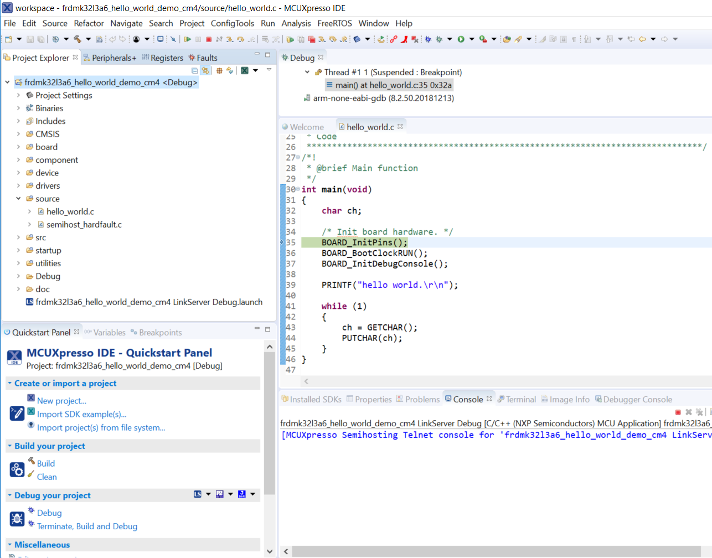Click the Quickstart Panel vertical scrollbar thumb
712x558 pixels.
(x=270, y=423)
